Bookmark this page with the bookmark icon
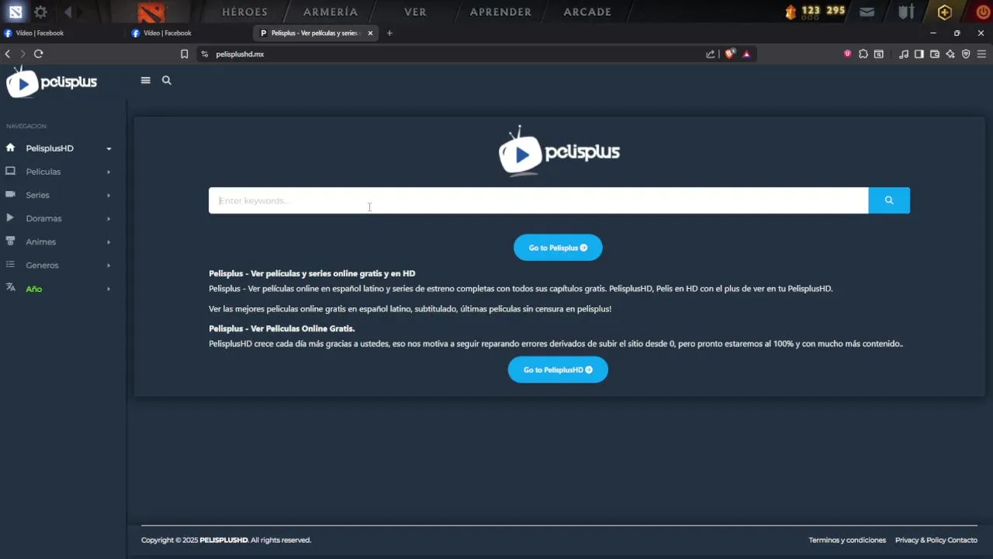Image resolution: width=993 pixels, height=559 pixels. coord(184,54)
